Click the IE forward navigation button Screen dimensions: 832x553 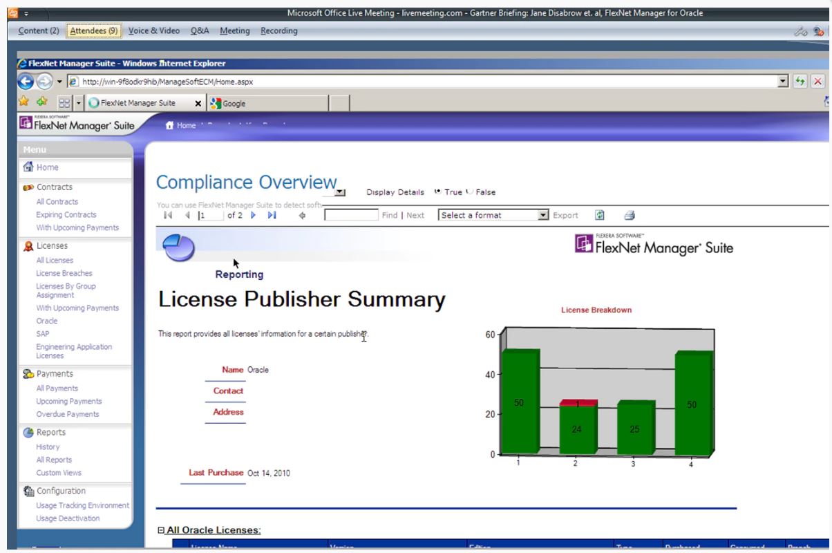[44, 82]
